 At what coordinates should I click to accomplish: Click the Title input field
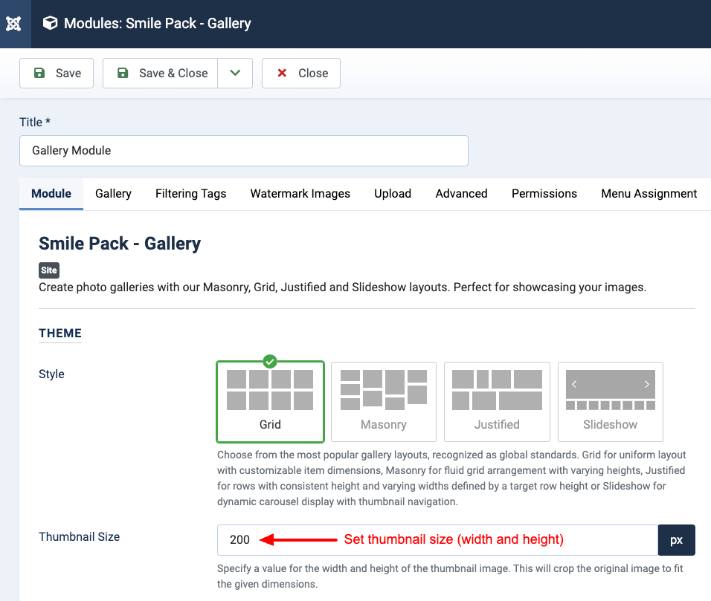click(x=244, y=150)
